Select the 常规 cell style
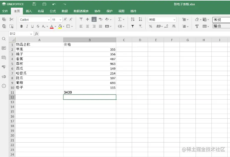 (221, 20)
